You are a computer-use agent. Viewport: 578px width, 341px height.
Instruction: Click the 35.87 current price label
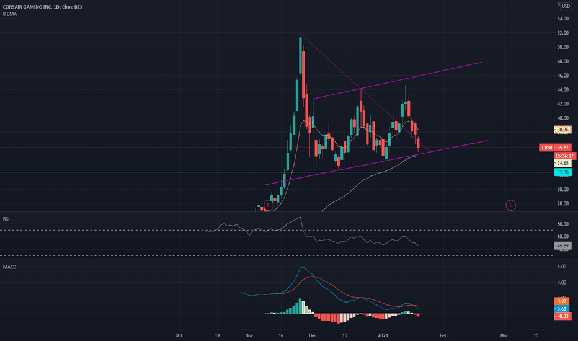tap(563, 148)
